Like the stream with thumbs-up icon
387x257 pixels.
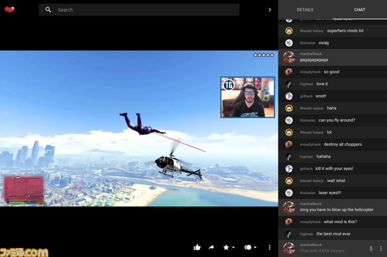click(197, 247)
